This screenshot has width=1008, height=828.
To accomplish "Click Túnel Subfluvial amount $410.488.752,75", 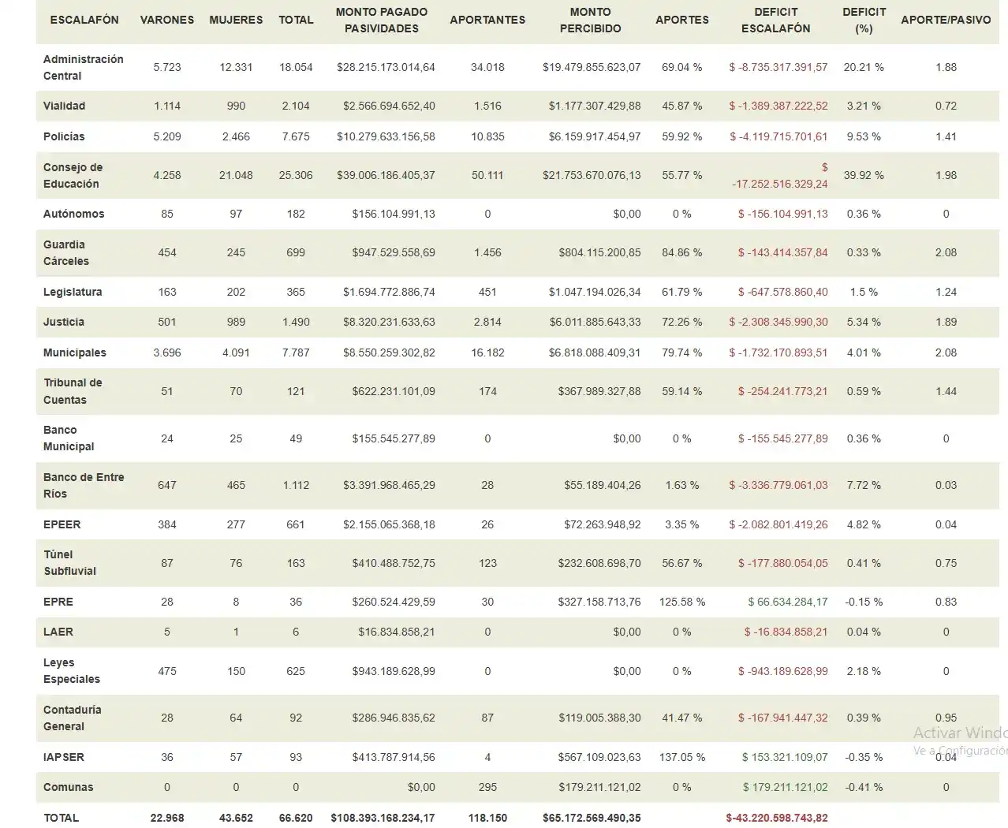I will (394, 563).
